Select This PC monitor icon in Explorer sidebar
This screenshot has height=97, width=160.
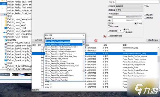coord(5,37)
